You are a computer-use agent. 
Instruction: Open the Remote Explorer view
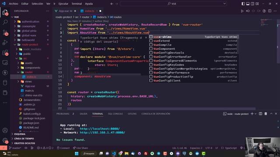(5, 63)
